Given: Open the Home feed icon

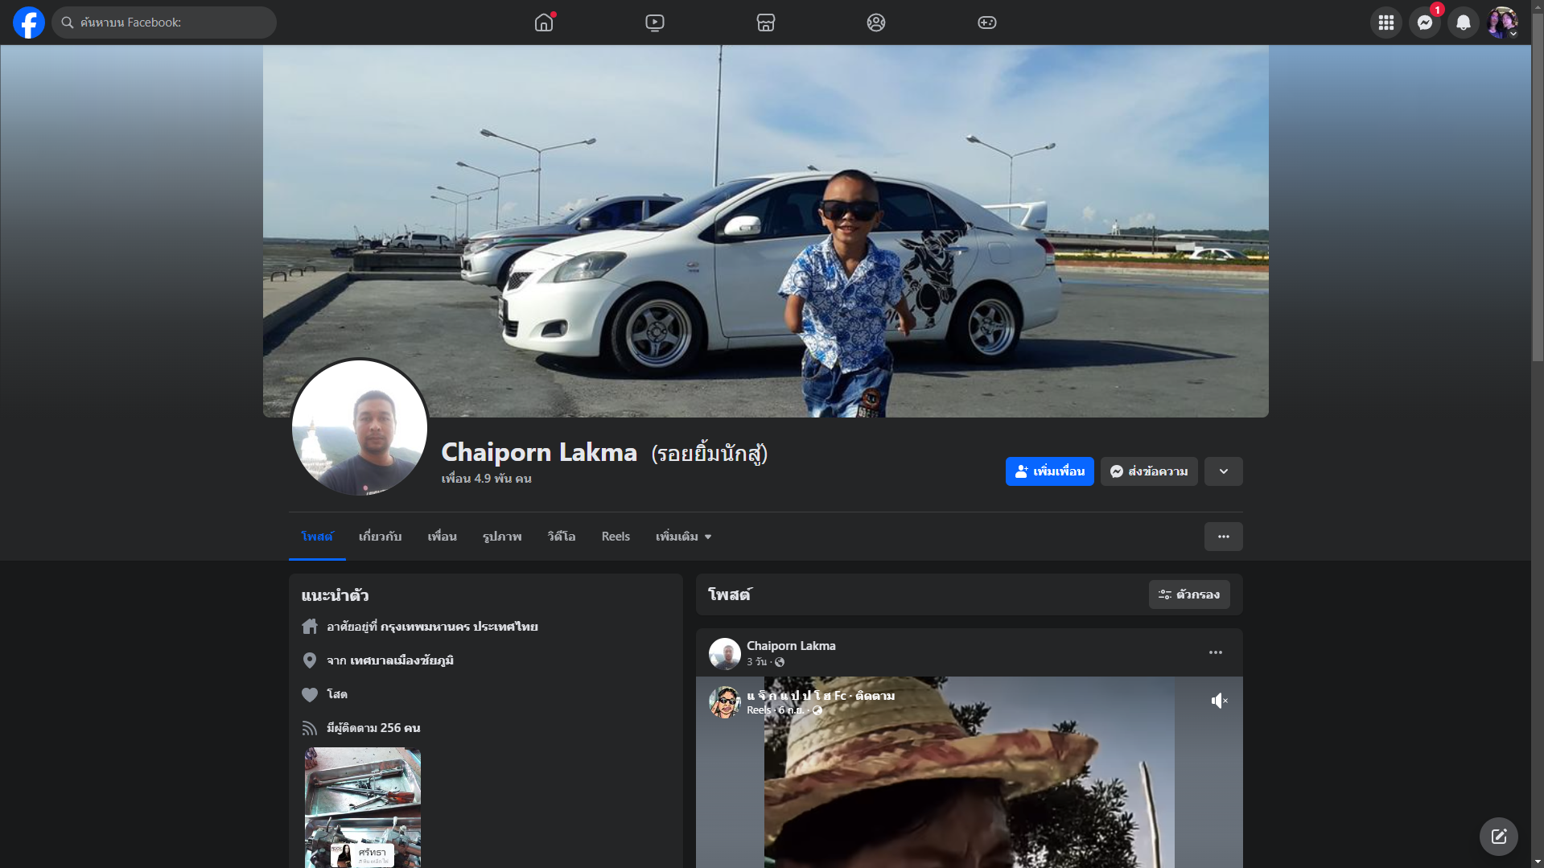Looking at the screenshot, I should (544, 23).
